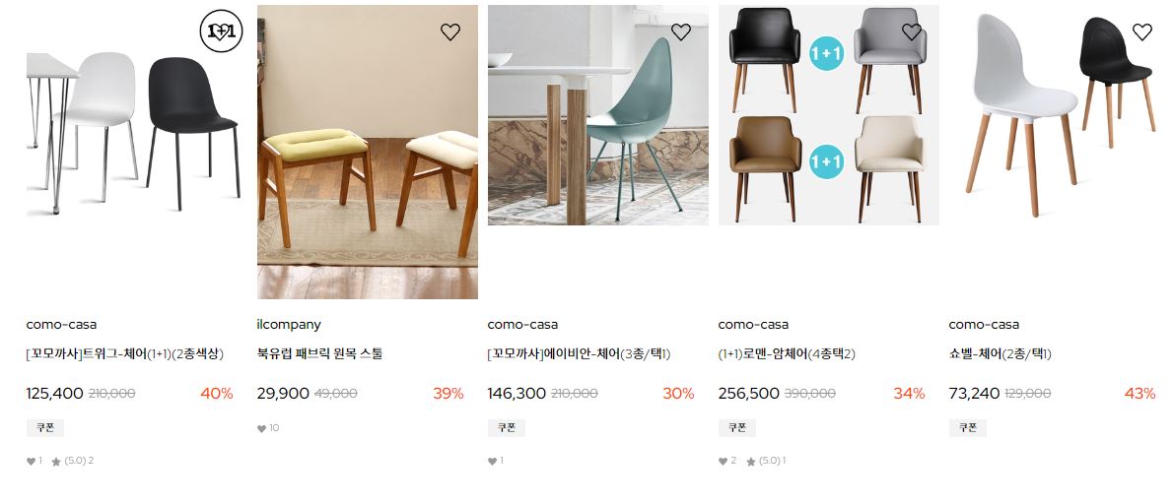Select coupon tag under 73,240 price
Screen dimensions: 1173x503
coord(967,427)
